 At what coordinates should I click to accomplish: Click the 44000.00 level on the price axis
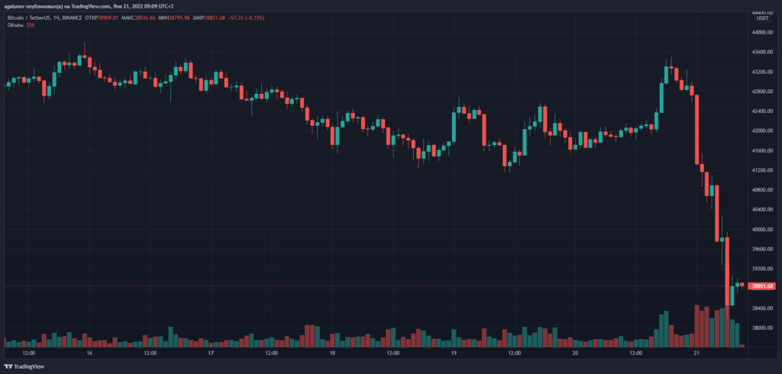[x=763, y=33]
